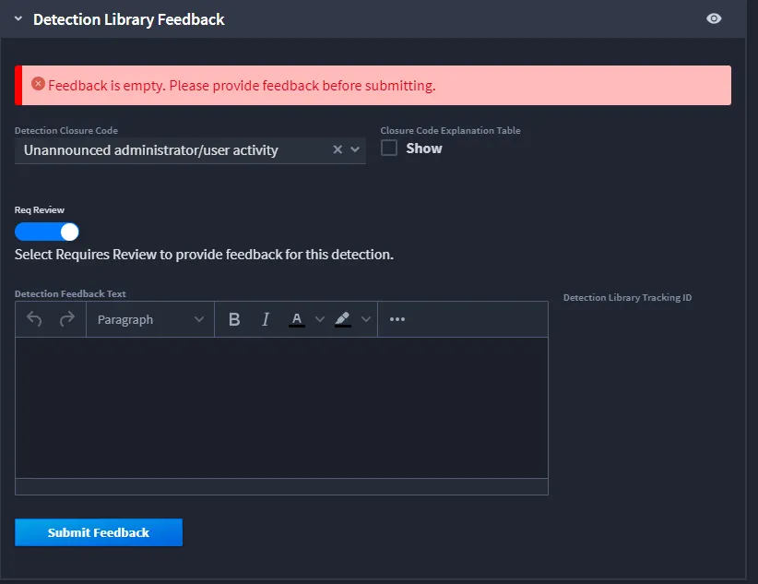Apply highlight color with the marker icon

(343, 319)
